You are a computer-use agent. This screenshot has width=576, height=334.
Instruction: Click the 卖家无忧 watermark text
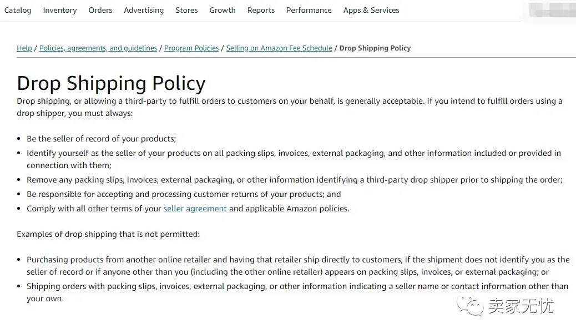click(x=521, y=306)
